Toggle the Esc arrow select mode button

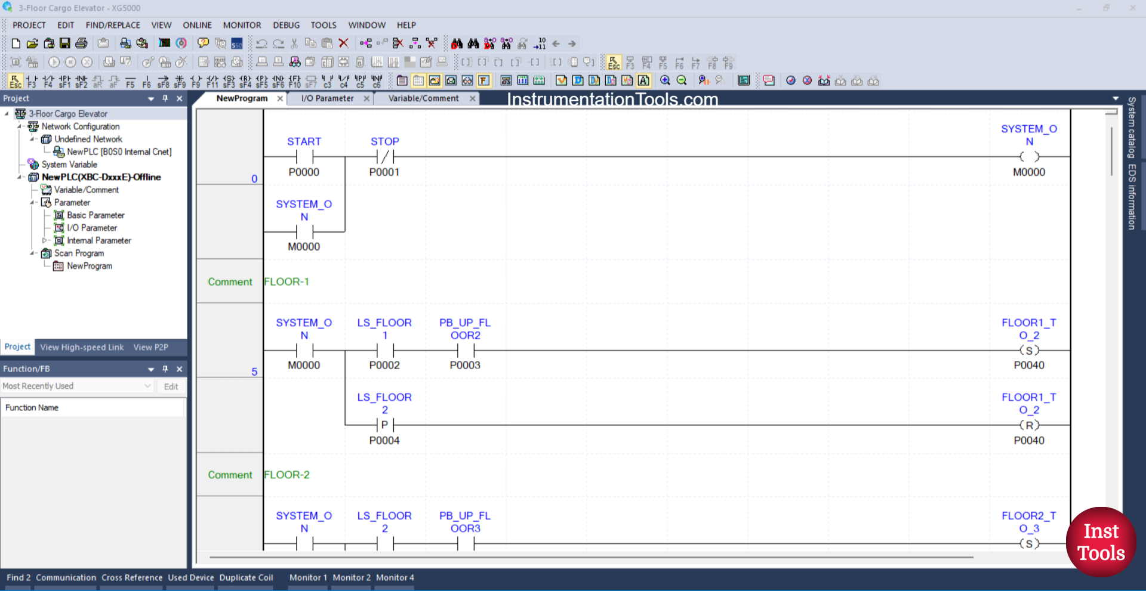pyautogui.click(x=16, y=82)
